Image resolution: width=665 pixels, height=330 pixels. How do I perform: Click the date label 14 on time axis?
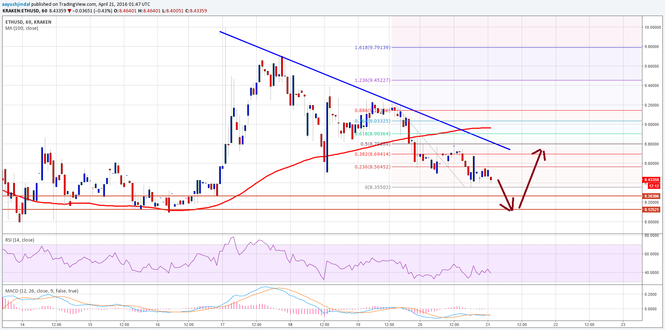[x=22, y=325]
